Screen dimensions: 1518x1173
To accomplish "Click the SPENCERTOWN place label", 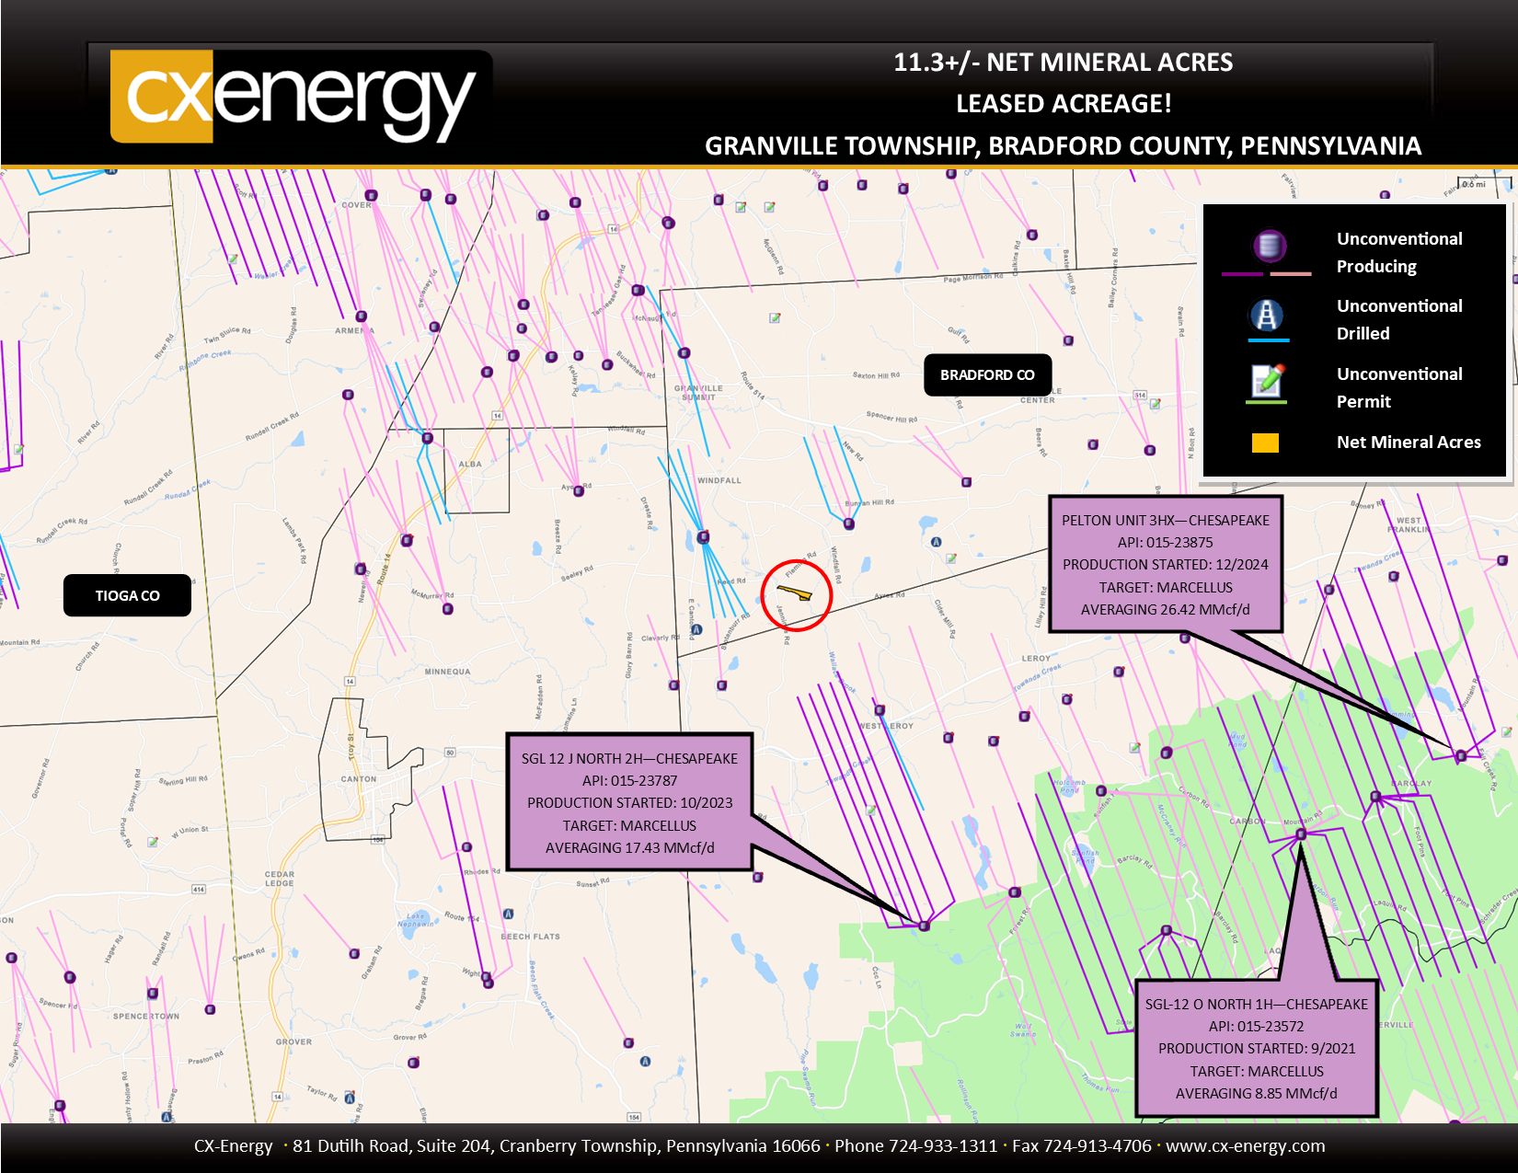I will point(146,1017).
